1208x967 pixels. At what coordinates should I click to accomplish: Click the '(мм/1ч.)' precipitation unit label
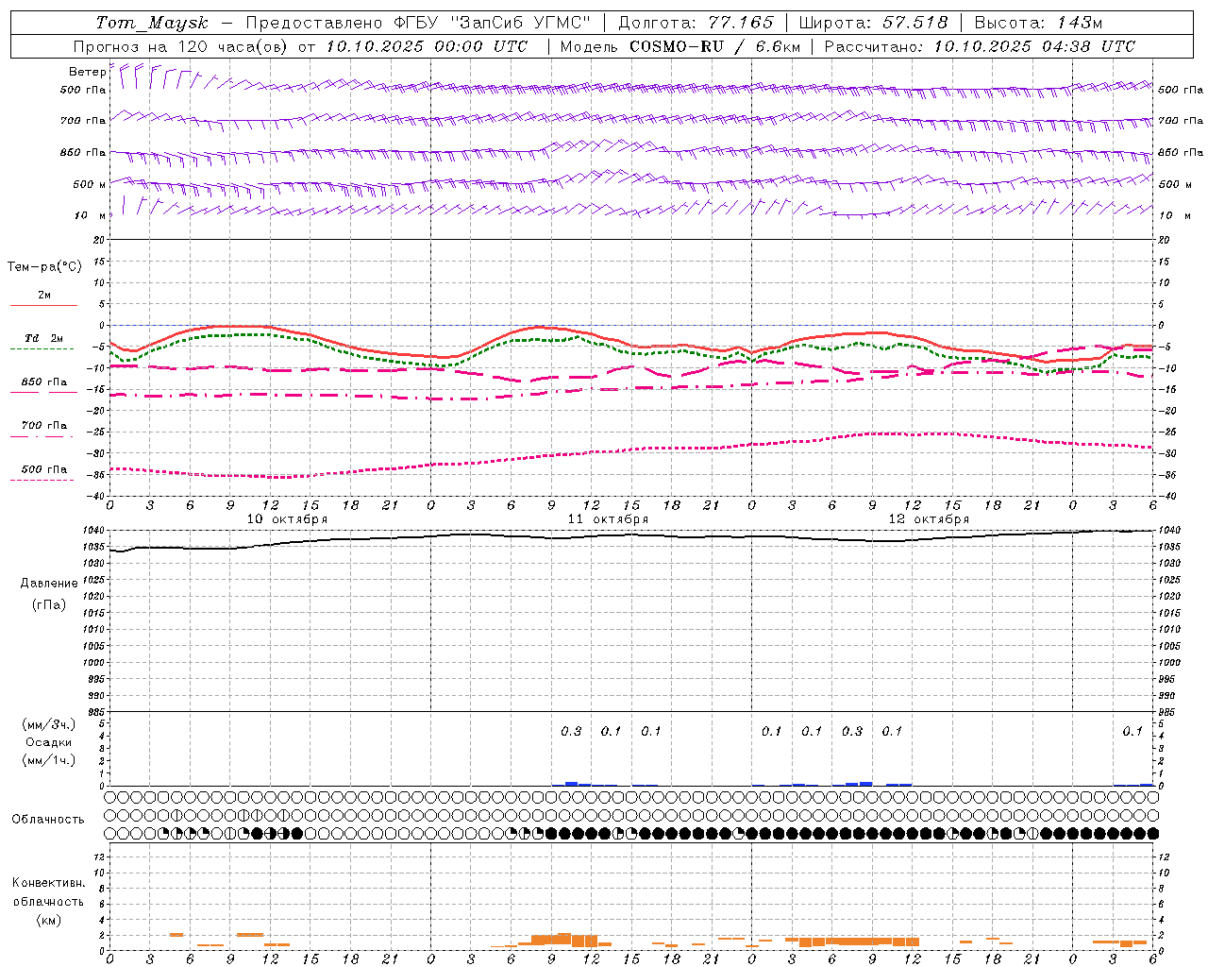pos(50,760)
